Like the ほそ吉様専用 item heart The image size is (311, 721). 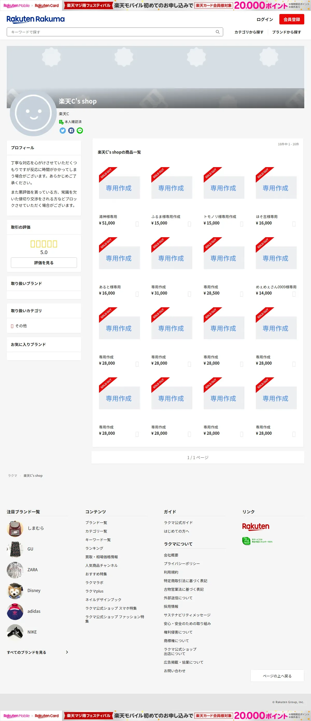tap(294, 224)
